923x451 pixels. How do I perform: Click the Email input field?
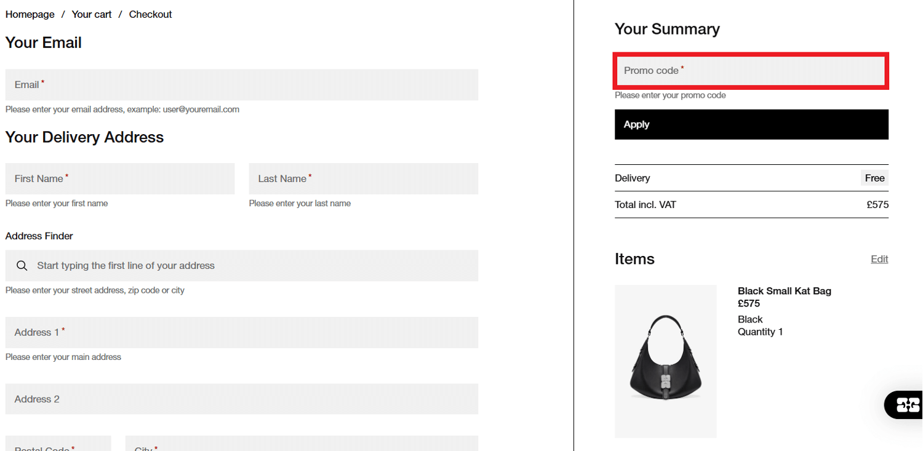pyautogui.click(x=242, y=84)
